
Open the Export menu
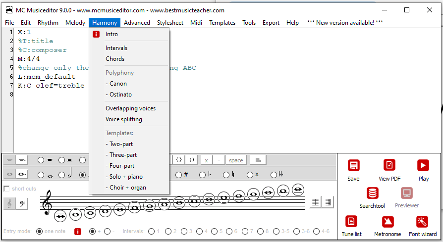click(271, 23)
